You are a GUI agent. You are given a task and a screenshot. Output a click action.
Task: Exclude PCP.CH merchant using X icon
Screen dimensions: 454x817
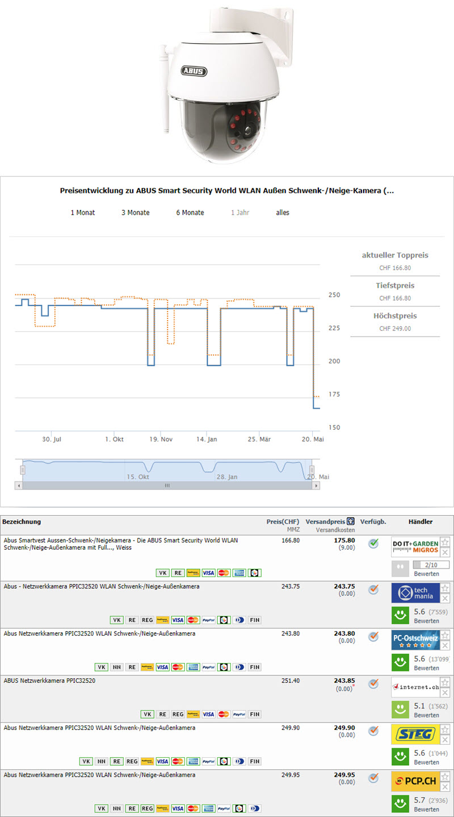pos(445,787)
